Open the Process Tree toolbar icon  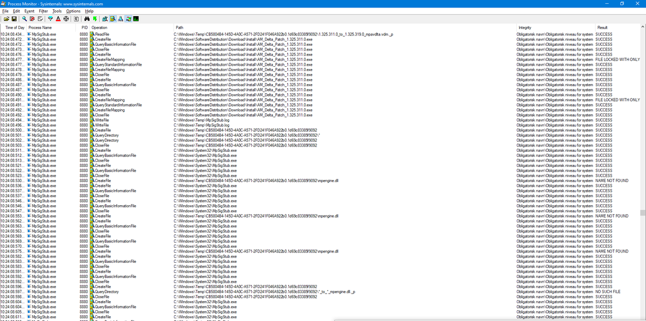pyautogui.click(x=76, y=19)
